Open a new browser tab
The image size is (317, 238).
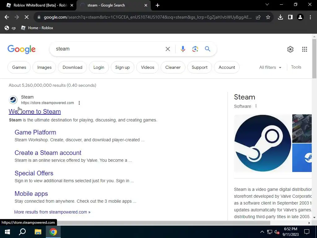click(158, 5)
